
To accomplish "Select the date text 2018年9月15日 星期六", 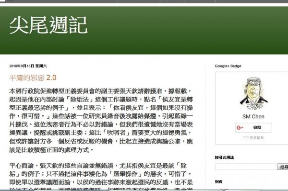I will point(28,66).
